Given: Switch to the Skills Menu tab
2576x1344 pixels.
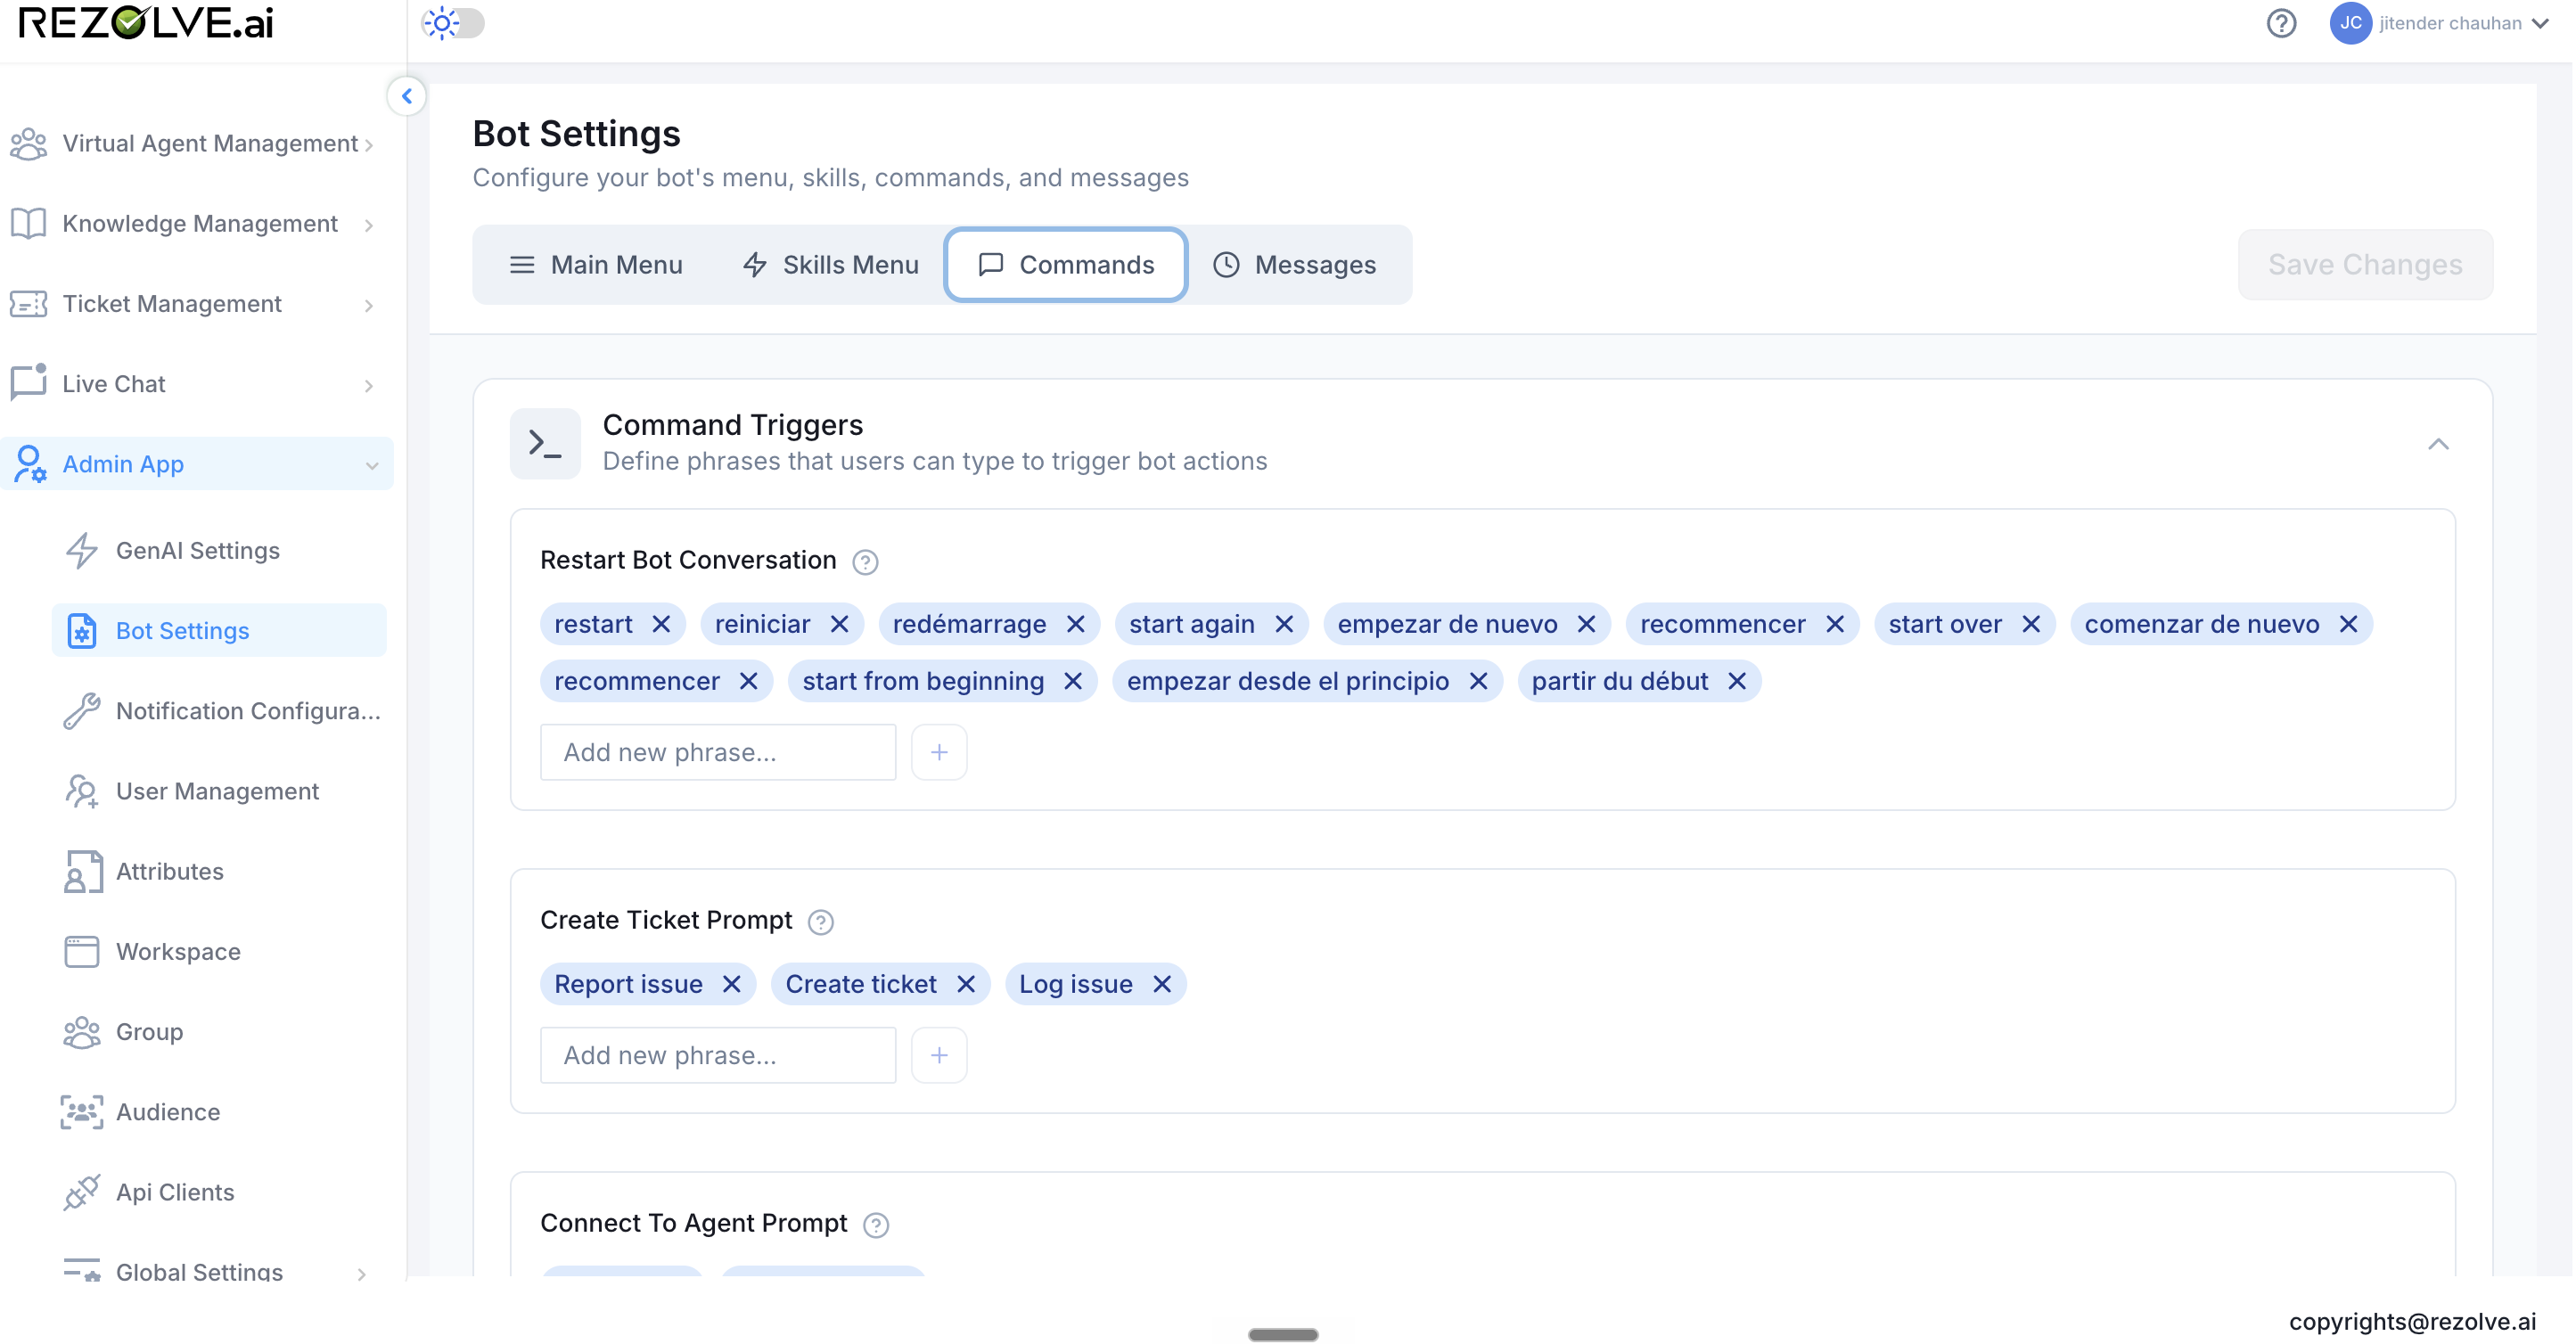Looking at the screenshot, I should point(830,264).
